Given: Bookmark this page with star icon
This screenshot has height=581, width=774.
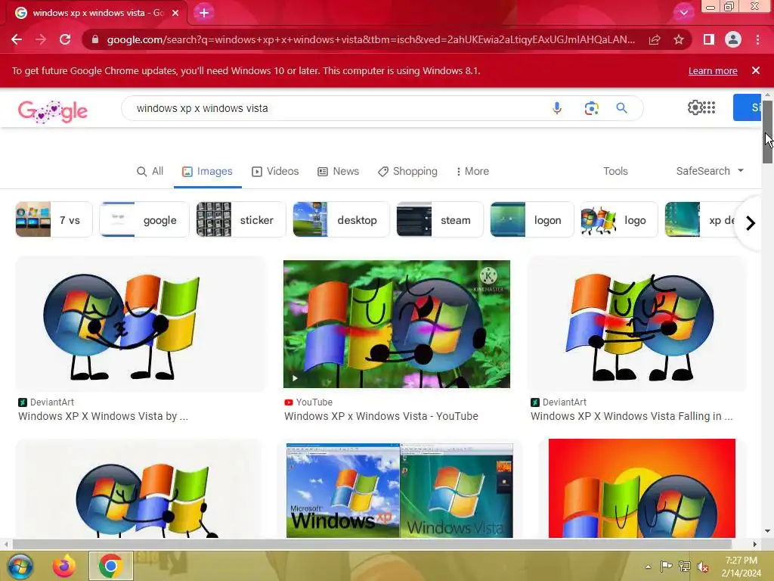Looking at the screenshot, I should click(679, 39).
